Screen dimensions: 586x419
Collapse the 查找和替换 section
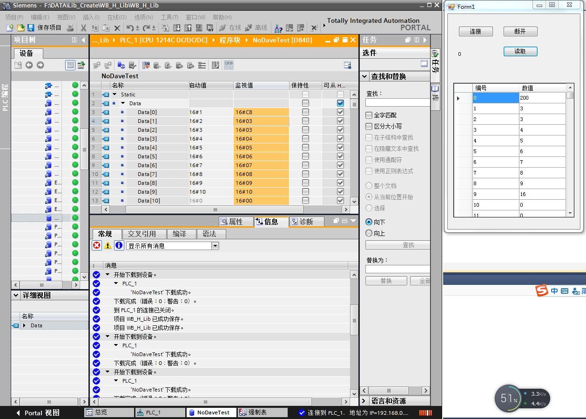364,76
